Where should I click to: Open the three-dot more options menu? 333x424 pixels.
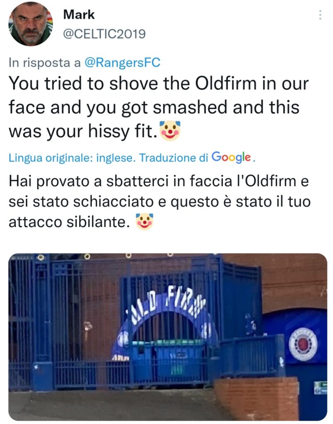point(320,15)
